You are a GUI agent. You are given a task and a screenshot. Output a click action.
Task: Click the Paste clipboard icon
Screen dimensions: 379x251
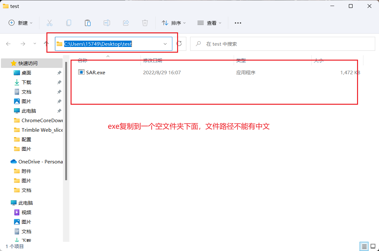tap(88, 23)
